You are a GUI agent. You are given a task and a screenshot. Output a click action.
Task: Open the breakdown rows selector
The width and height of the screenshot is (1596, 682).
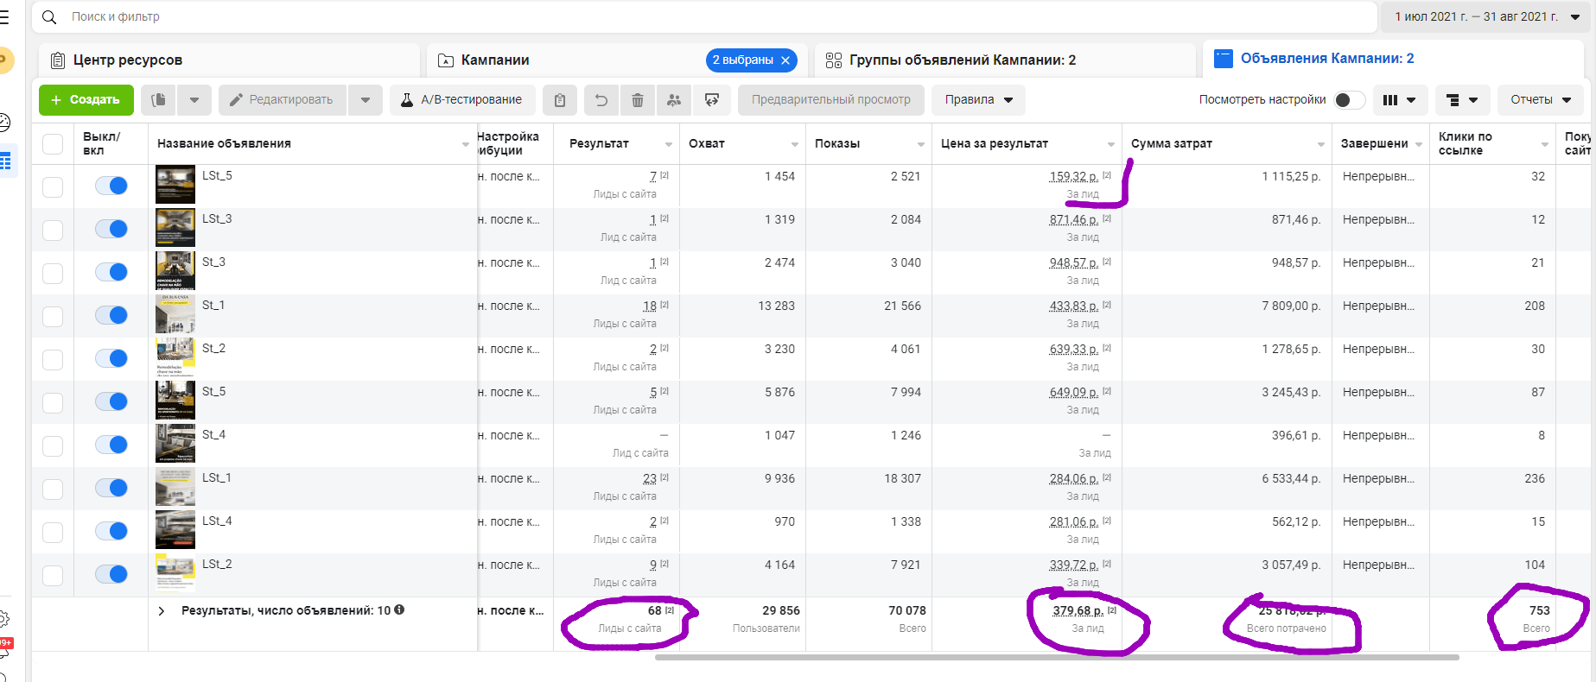pos(1462,100)
